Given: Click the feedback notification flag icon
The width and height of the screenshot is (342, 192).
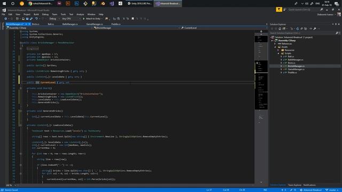Looking at the screenshot, I should (x=279, y=10).
